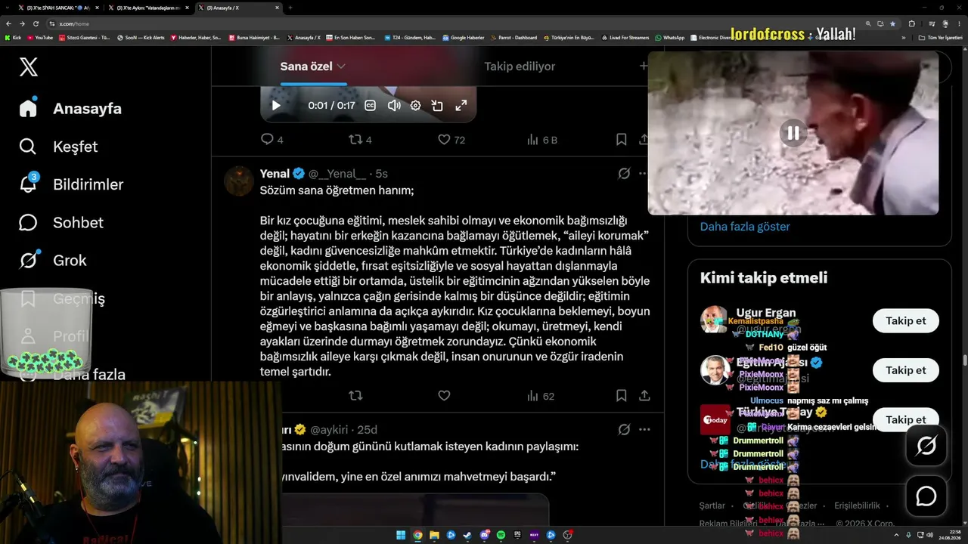Screen dimensions: 968x544
Task: Open the floating chat messages button
Action: (926, 496)
